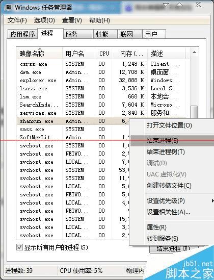Select the shanxun.exe process row
Viewport: 214px width, 280px height.
click(73, 121)
